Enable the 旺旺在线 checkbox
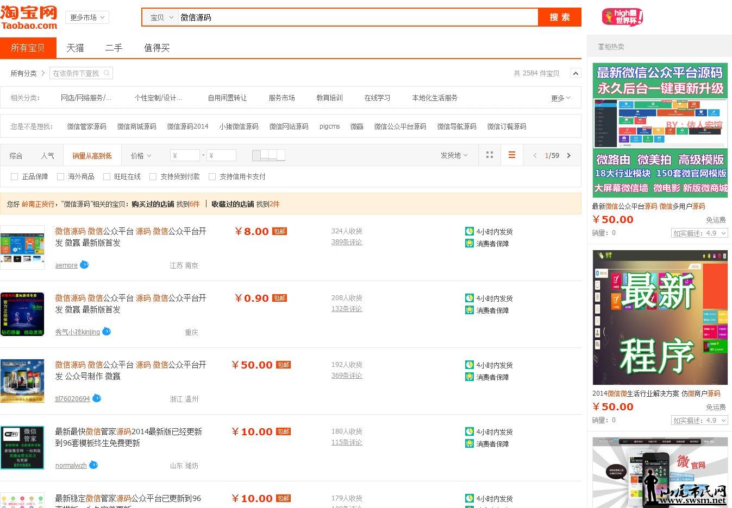This screenshot has height=508, width=732. tap(107, 176)
